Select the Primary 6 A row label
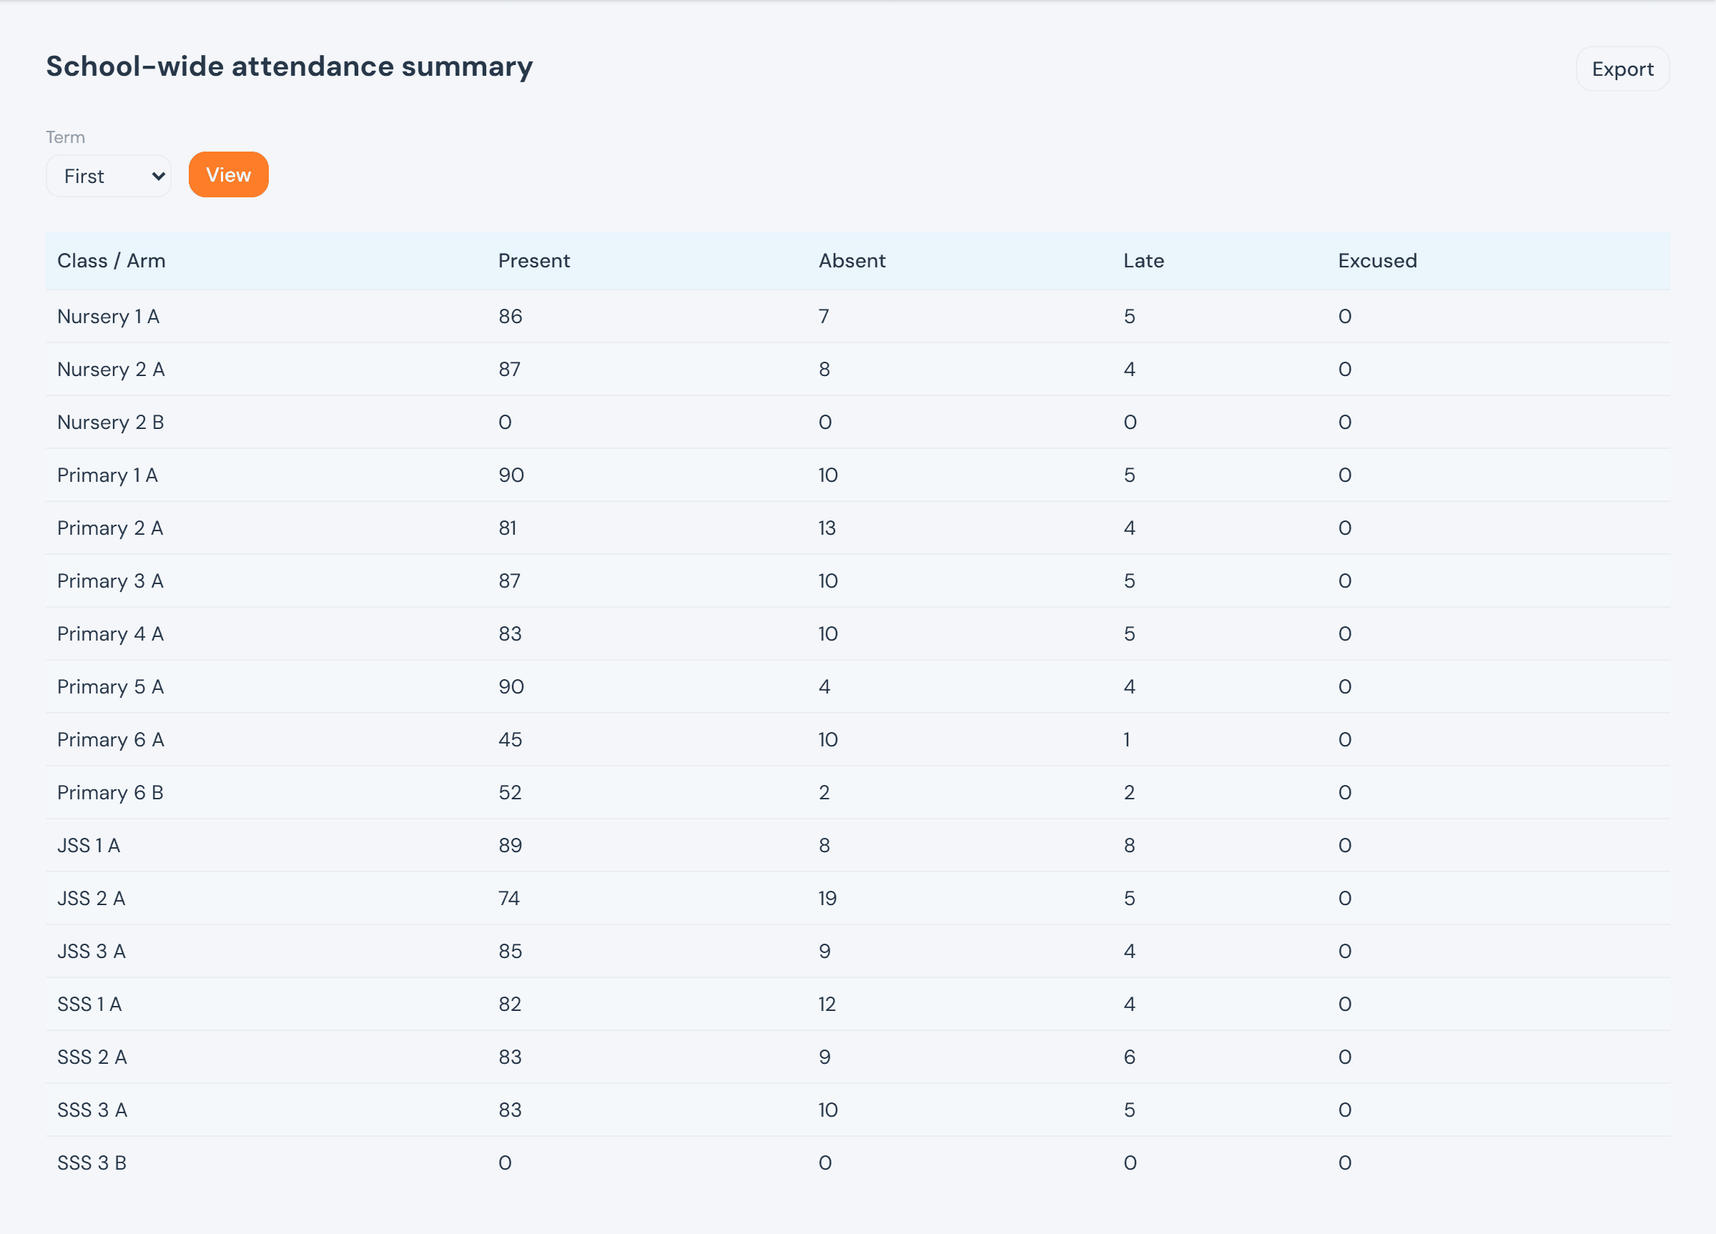Image resolution: width=1716 pixels, height=1234 pixels. [x=110, y=740]
